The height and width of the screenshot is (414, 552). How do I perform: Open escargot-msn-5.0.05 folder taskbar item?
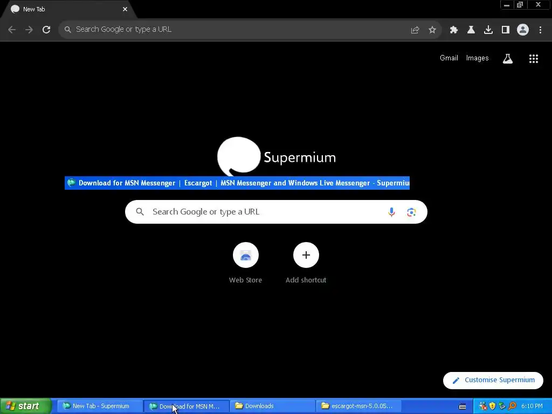point(358,406)
